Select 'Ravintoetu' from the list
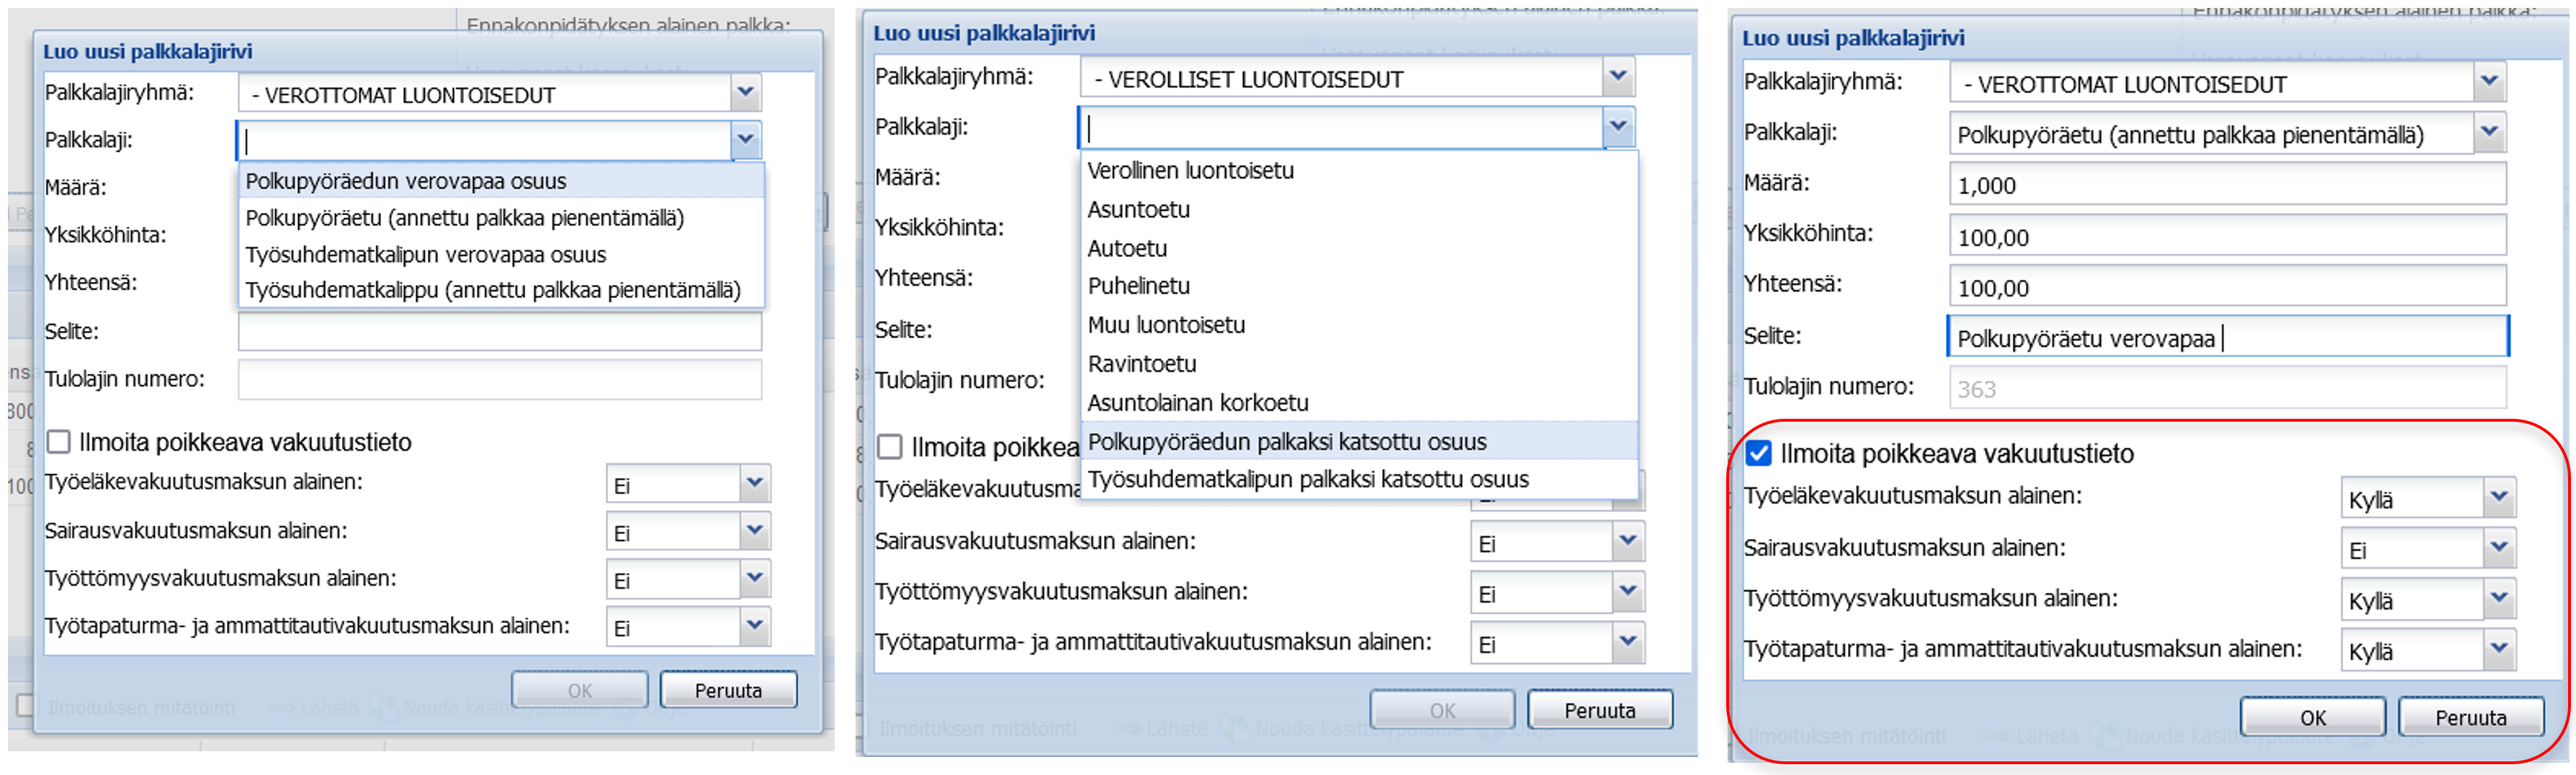This screenshot has height=775, width=2576. (x=1360, y=365)
